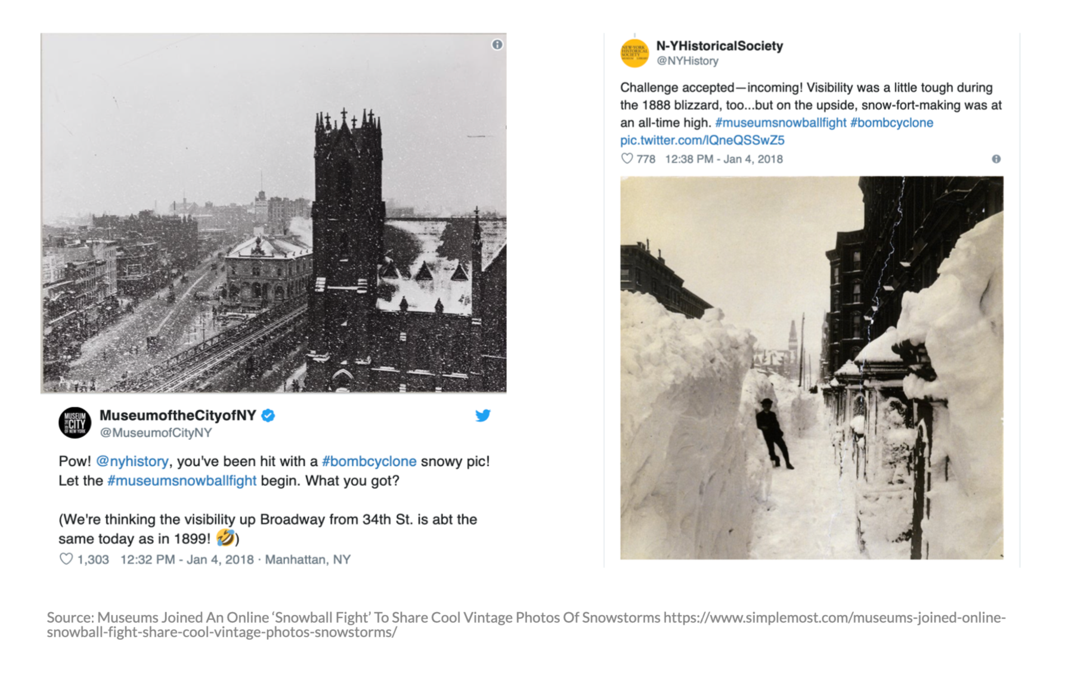Like the N-YHistoricalSociety tweet via its heart icon
Image resolution: width=1065 pixels, height=682 pixels.
click(627, 159)
